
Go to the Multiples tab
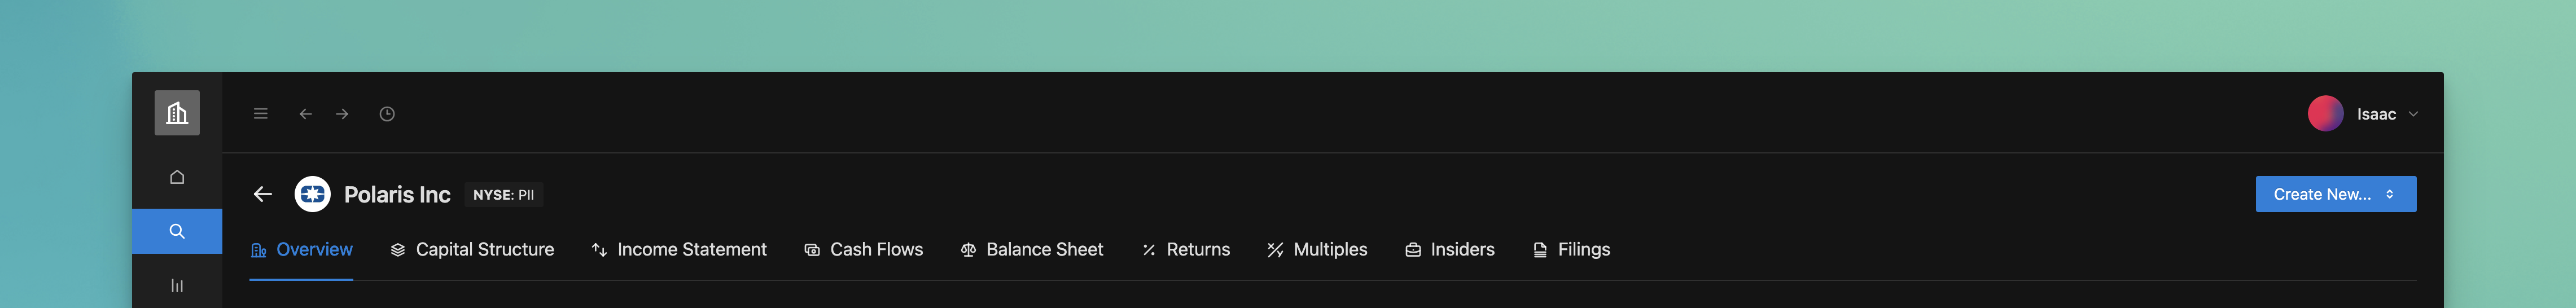tap(1317, 250)
